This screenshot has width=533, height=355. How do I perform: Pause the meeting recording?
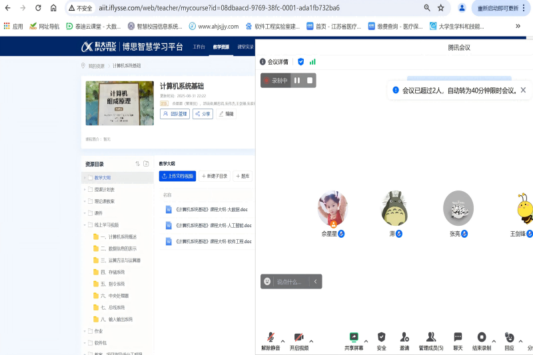pos(297,81)
